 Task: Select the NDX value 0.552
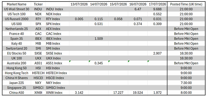click(157, 14)
